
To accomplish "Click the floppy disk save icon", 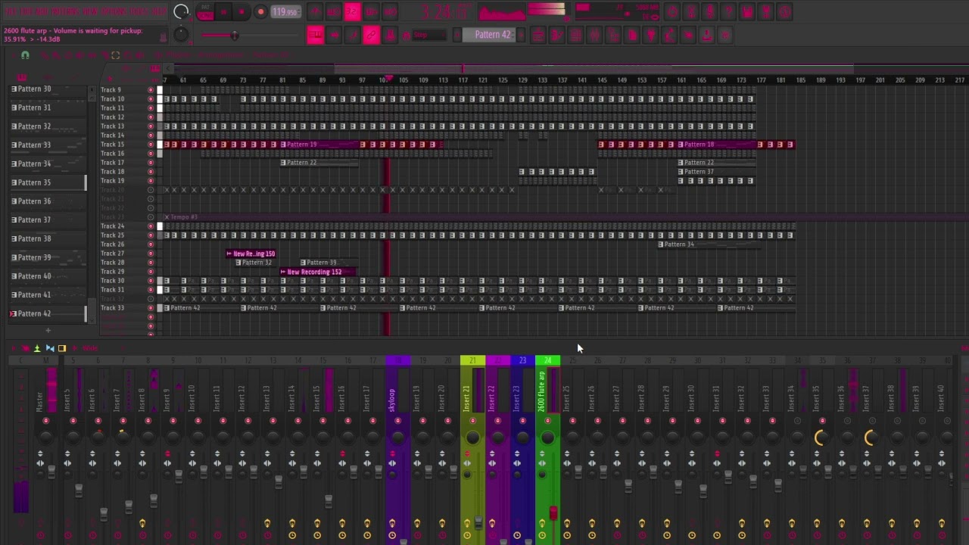I will coord(747,11).
